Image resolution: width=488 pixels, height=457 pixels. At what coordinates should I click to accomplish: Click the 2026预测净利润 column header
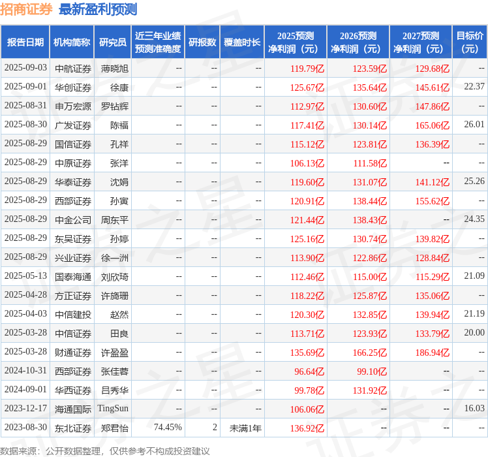click(358, 42)
